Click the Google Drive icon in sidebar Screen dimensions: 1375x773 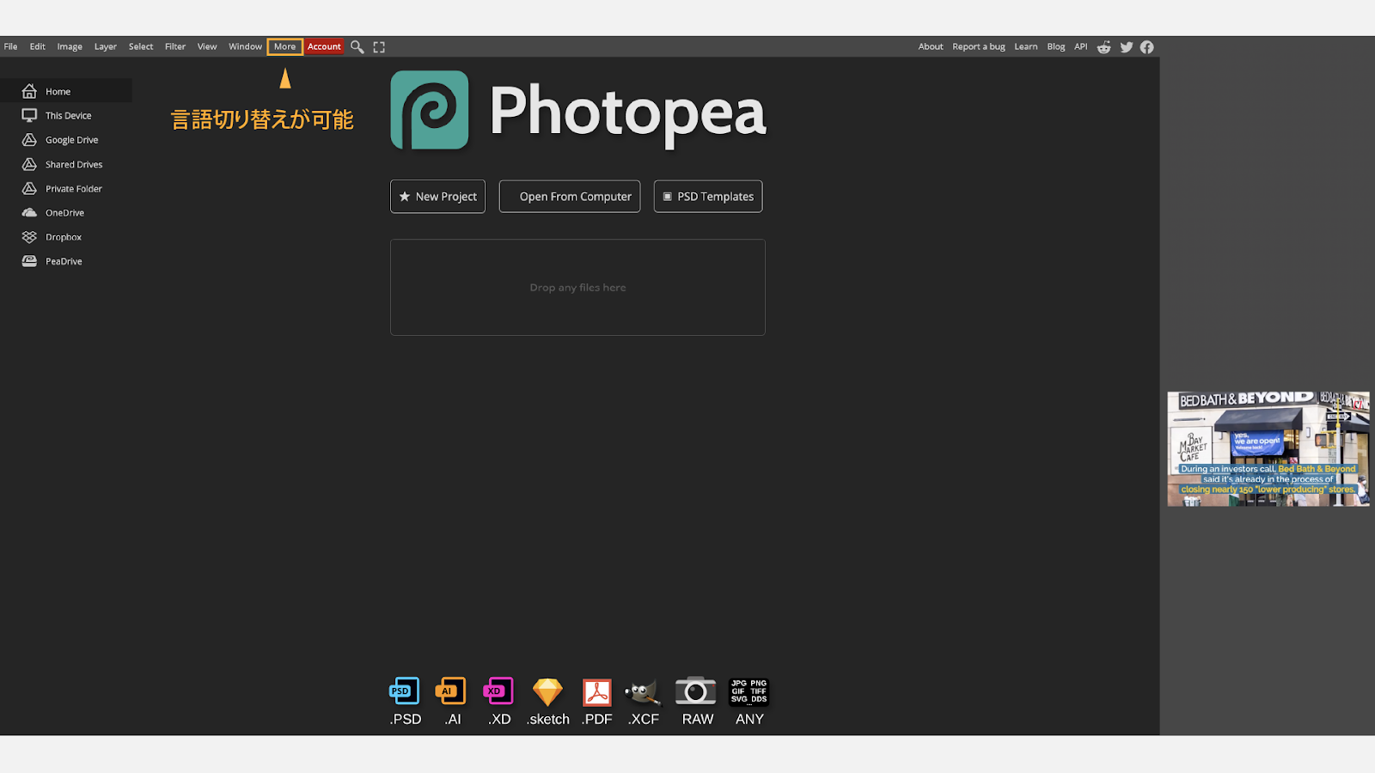tap(29, 139)
